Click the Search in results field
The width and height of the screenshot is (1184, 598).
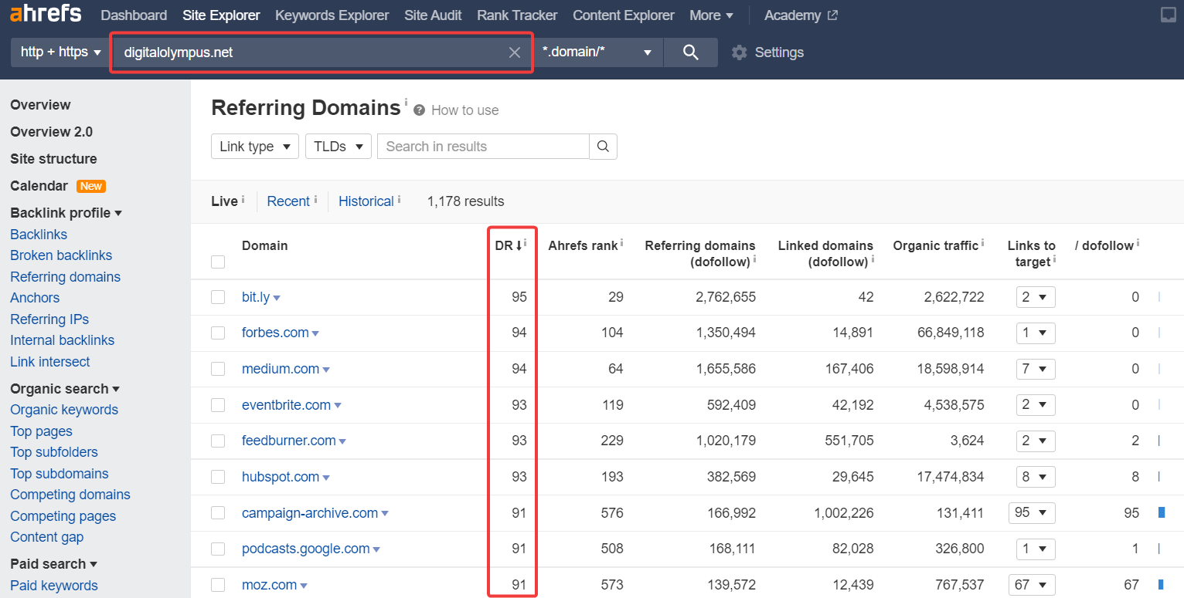tap(483, 147)
